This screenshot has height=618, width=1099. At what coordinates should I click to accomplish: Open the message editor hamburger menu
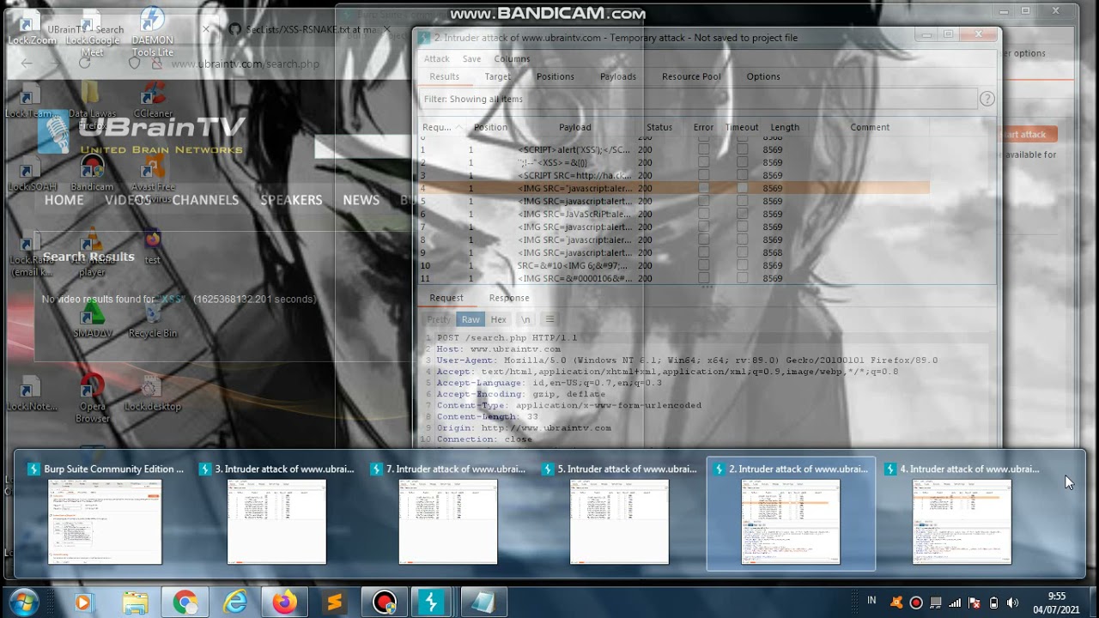(x=550, y=319)
